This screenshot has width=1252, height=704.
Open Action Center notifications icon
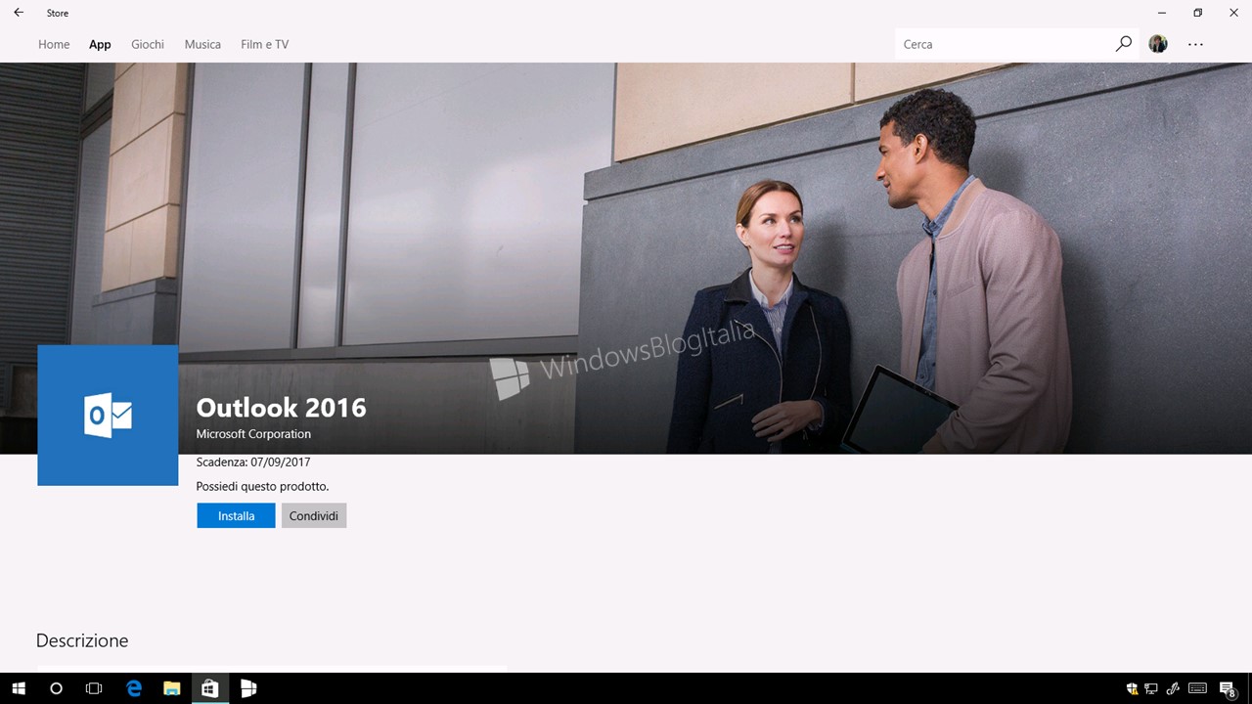[1228, 689]
